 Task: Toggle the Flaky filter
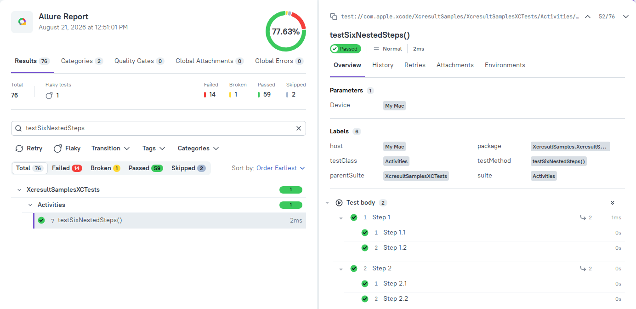pyautogui.click(x=67, y=149)
